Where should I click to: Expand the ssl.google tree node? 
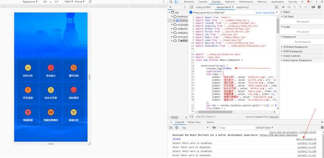[x=172, y=24]
